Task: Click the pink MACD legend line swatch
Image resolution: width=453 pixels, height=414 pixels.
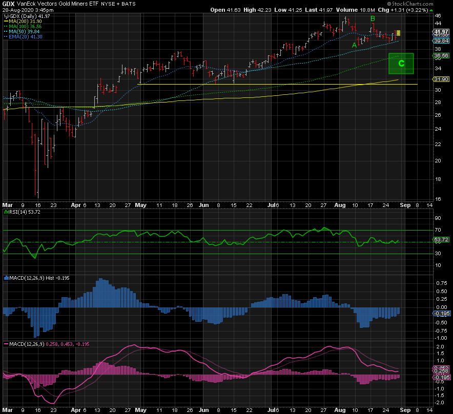Action: pos(6,344)
